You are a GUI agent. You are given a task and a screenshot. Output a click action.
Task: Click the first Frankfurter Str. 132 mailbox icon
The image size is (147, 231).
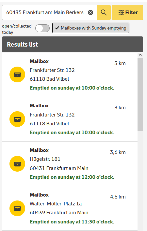point(17,74)
